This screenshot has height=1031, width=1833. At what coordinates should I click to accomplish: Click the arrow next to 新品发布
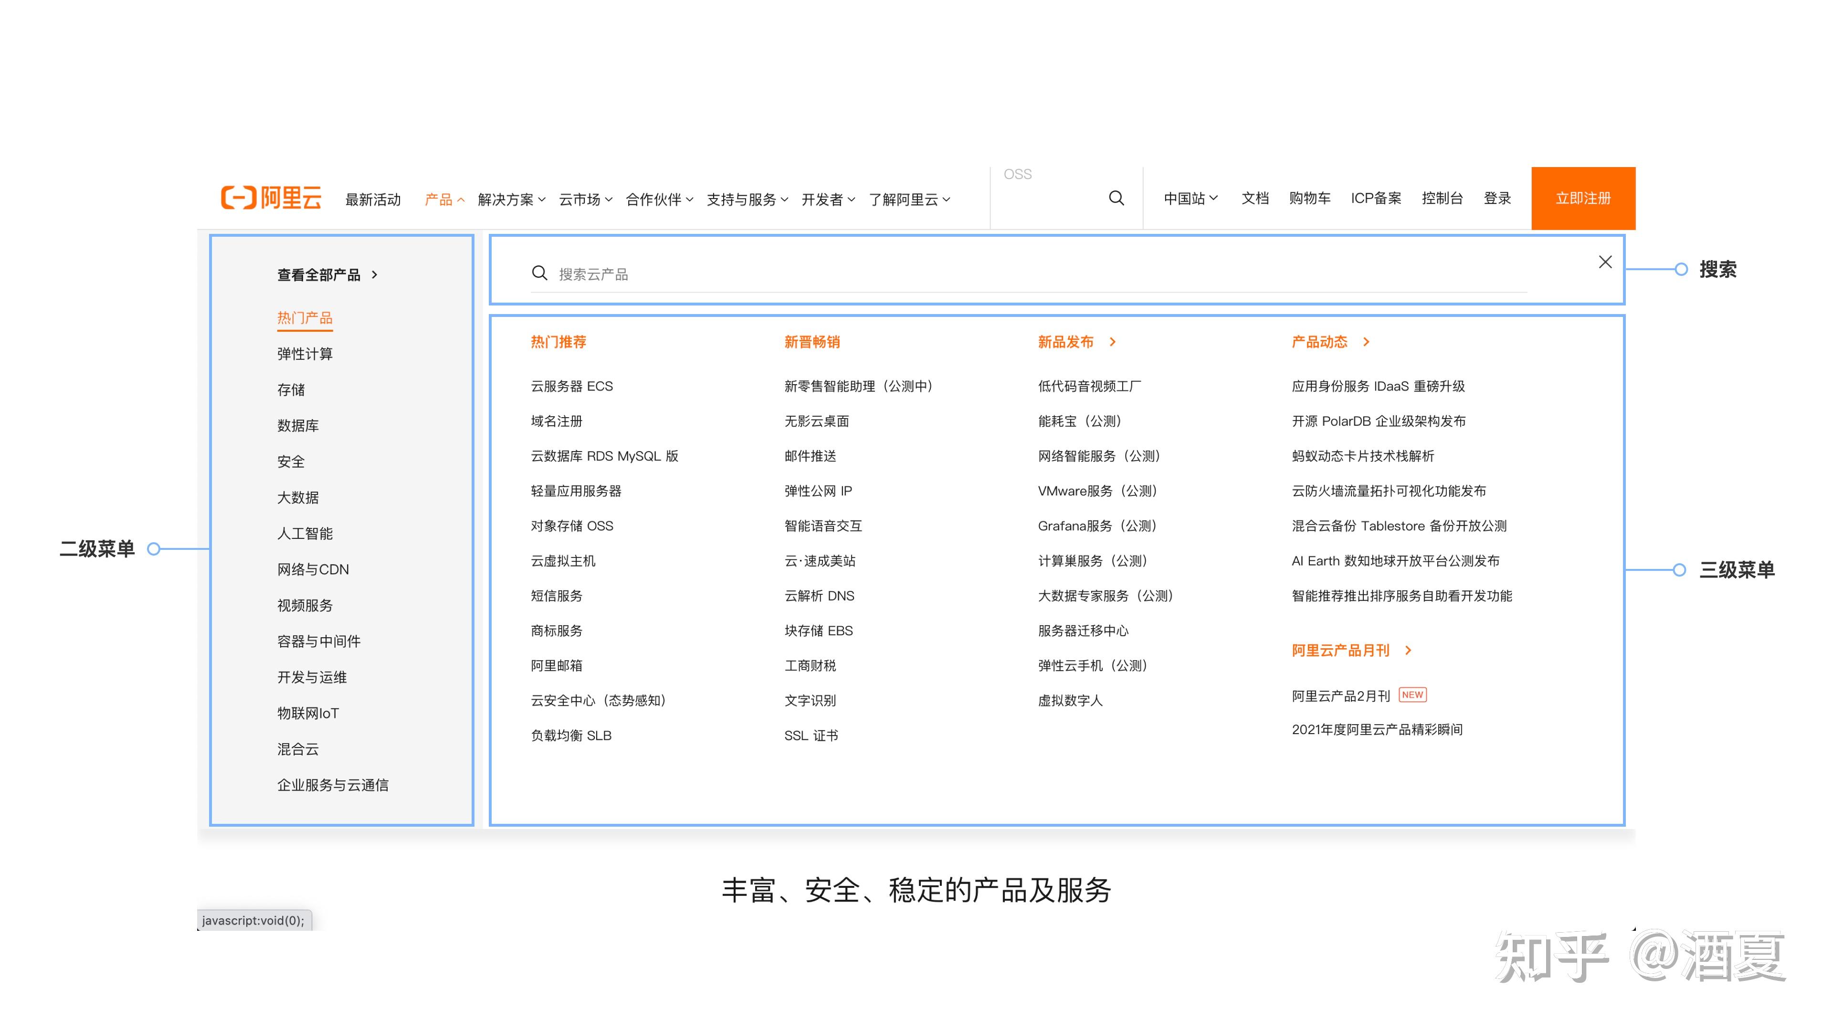click(x=1113, y=342)
